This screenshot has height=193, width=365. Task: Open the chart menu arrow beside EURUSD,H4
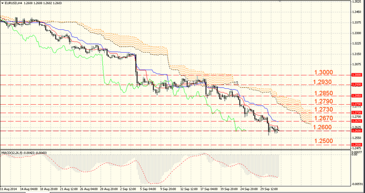click(x=2, y=4)
